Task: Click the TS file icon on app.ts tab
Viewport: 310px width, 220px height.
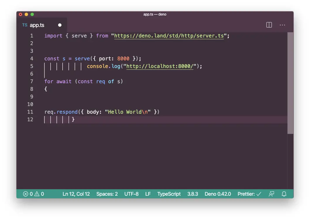Action: [25, 25]
